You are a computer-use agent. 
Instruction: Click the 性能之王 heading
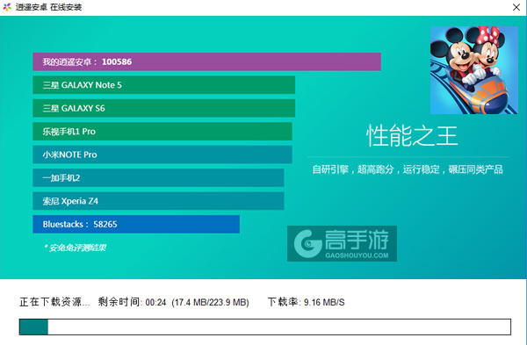coord(412,136)
